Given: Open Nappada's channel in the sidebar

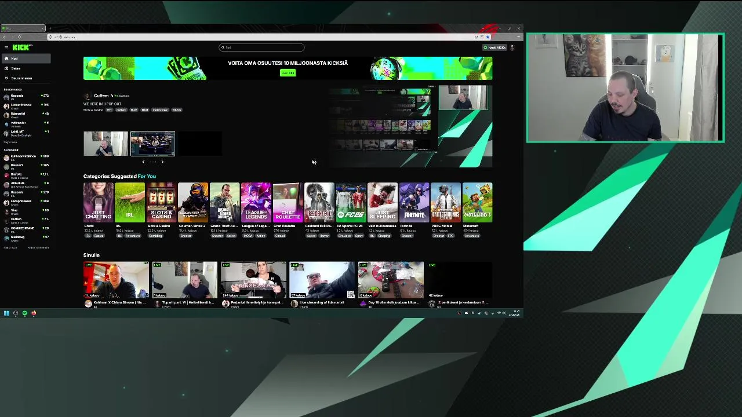Looking at the screenshot, I should pos(26,97).
